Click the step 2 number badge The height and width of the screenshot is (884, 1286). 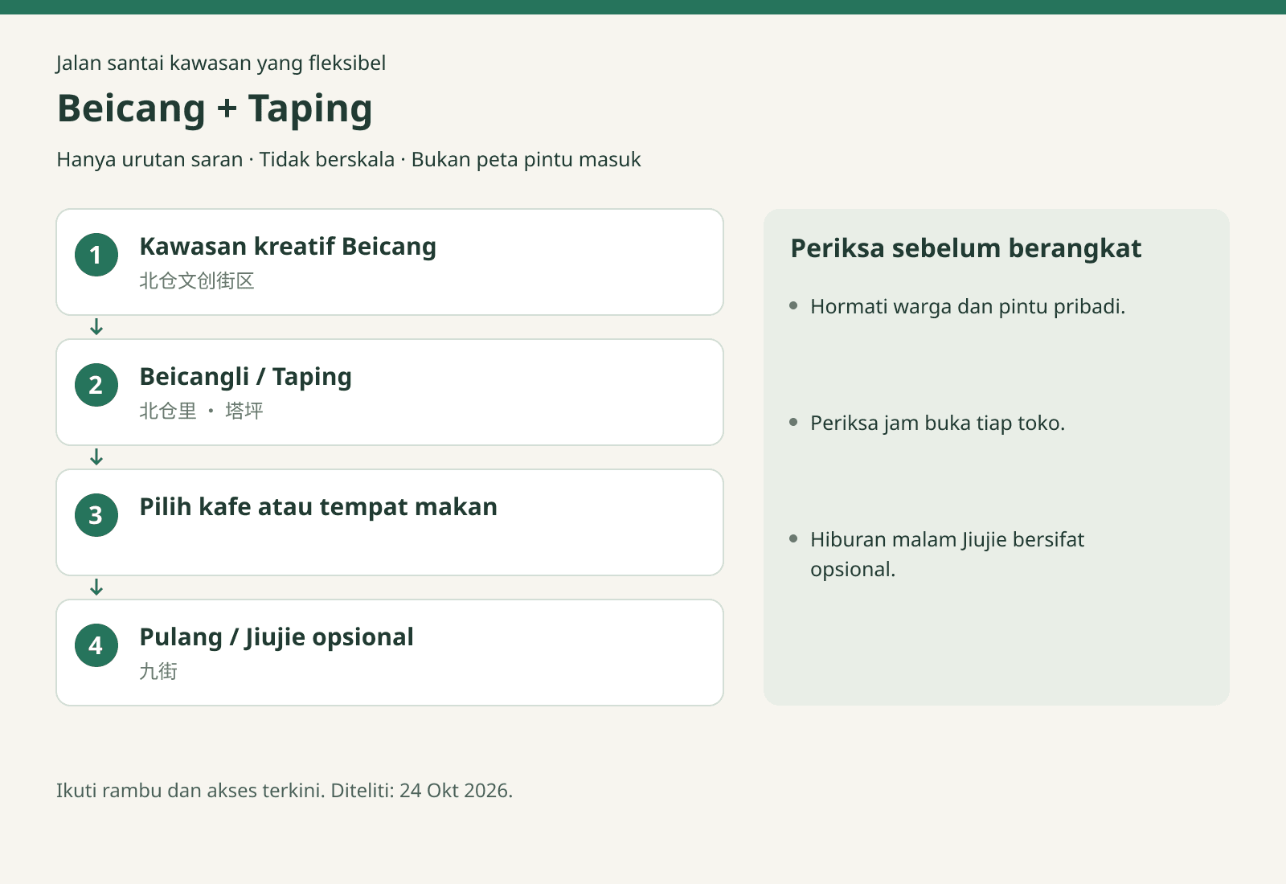[x=96, y=385]
